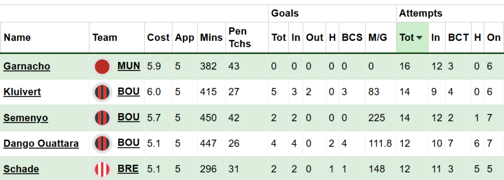
Task: Click Garnacho's Manchester United team badge
Action: coord(102,67)
